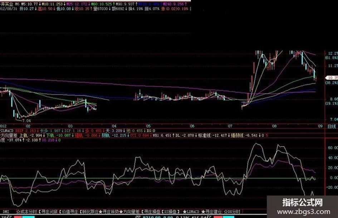Select the XS操盘 indicator tab
Image resolution: width=338 pixels, height=218 pixels.
(x=170, y=212)
